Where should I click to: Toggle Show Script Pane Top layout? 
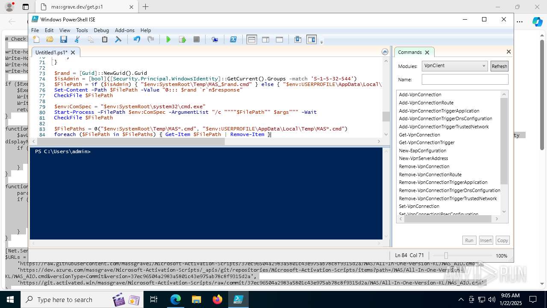coord(252,39)
